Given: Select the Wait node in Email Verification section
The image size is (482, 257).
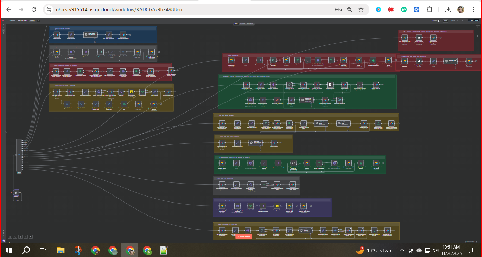Looking at the screenshot, I should coord(307,60).
